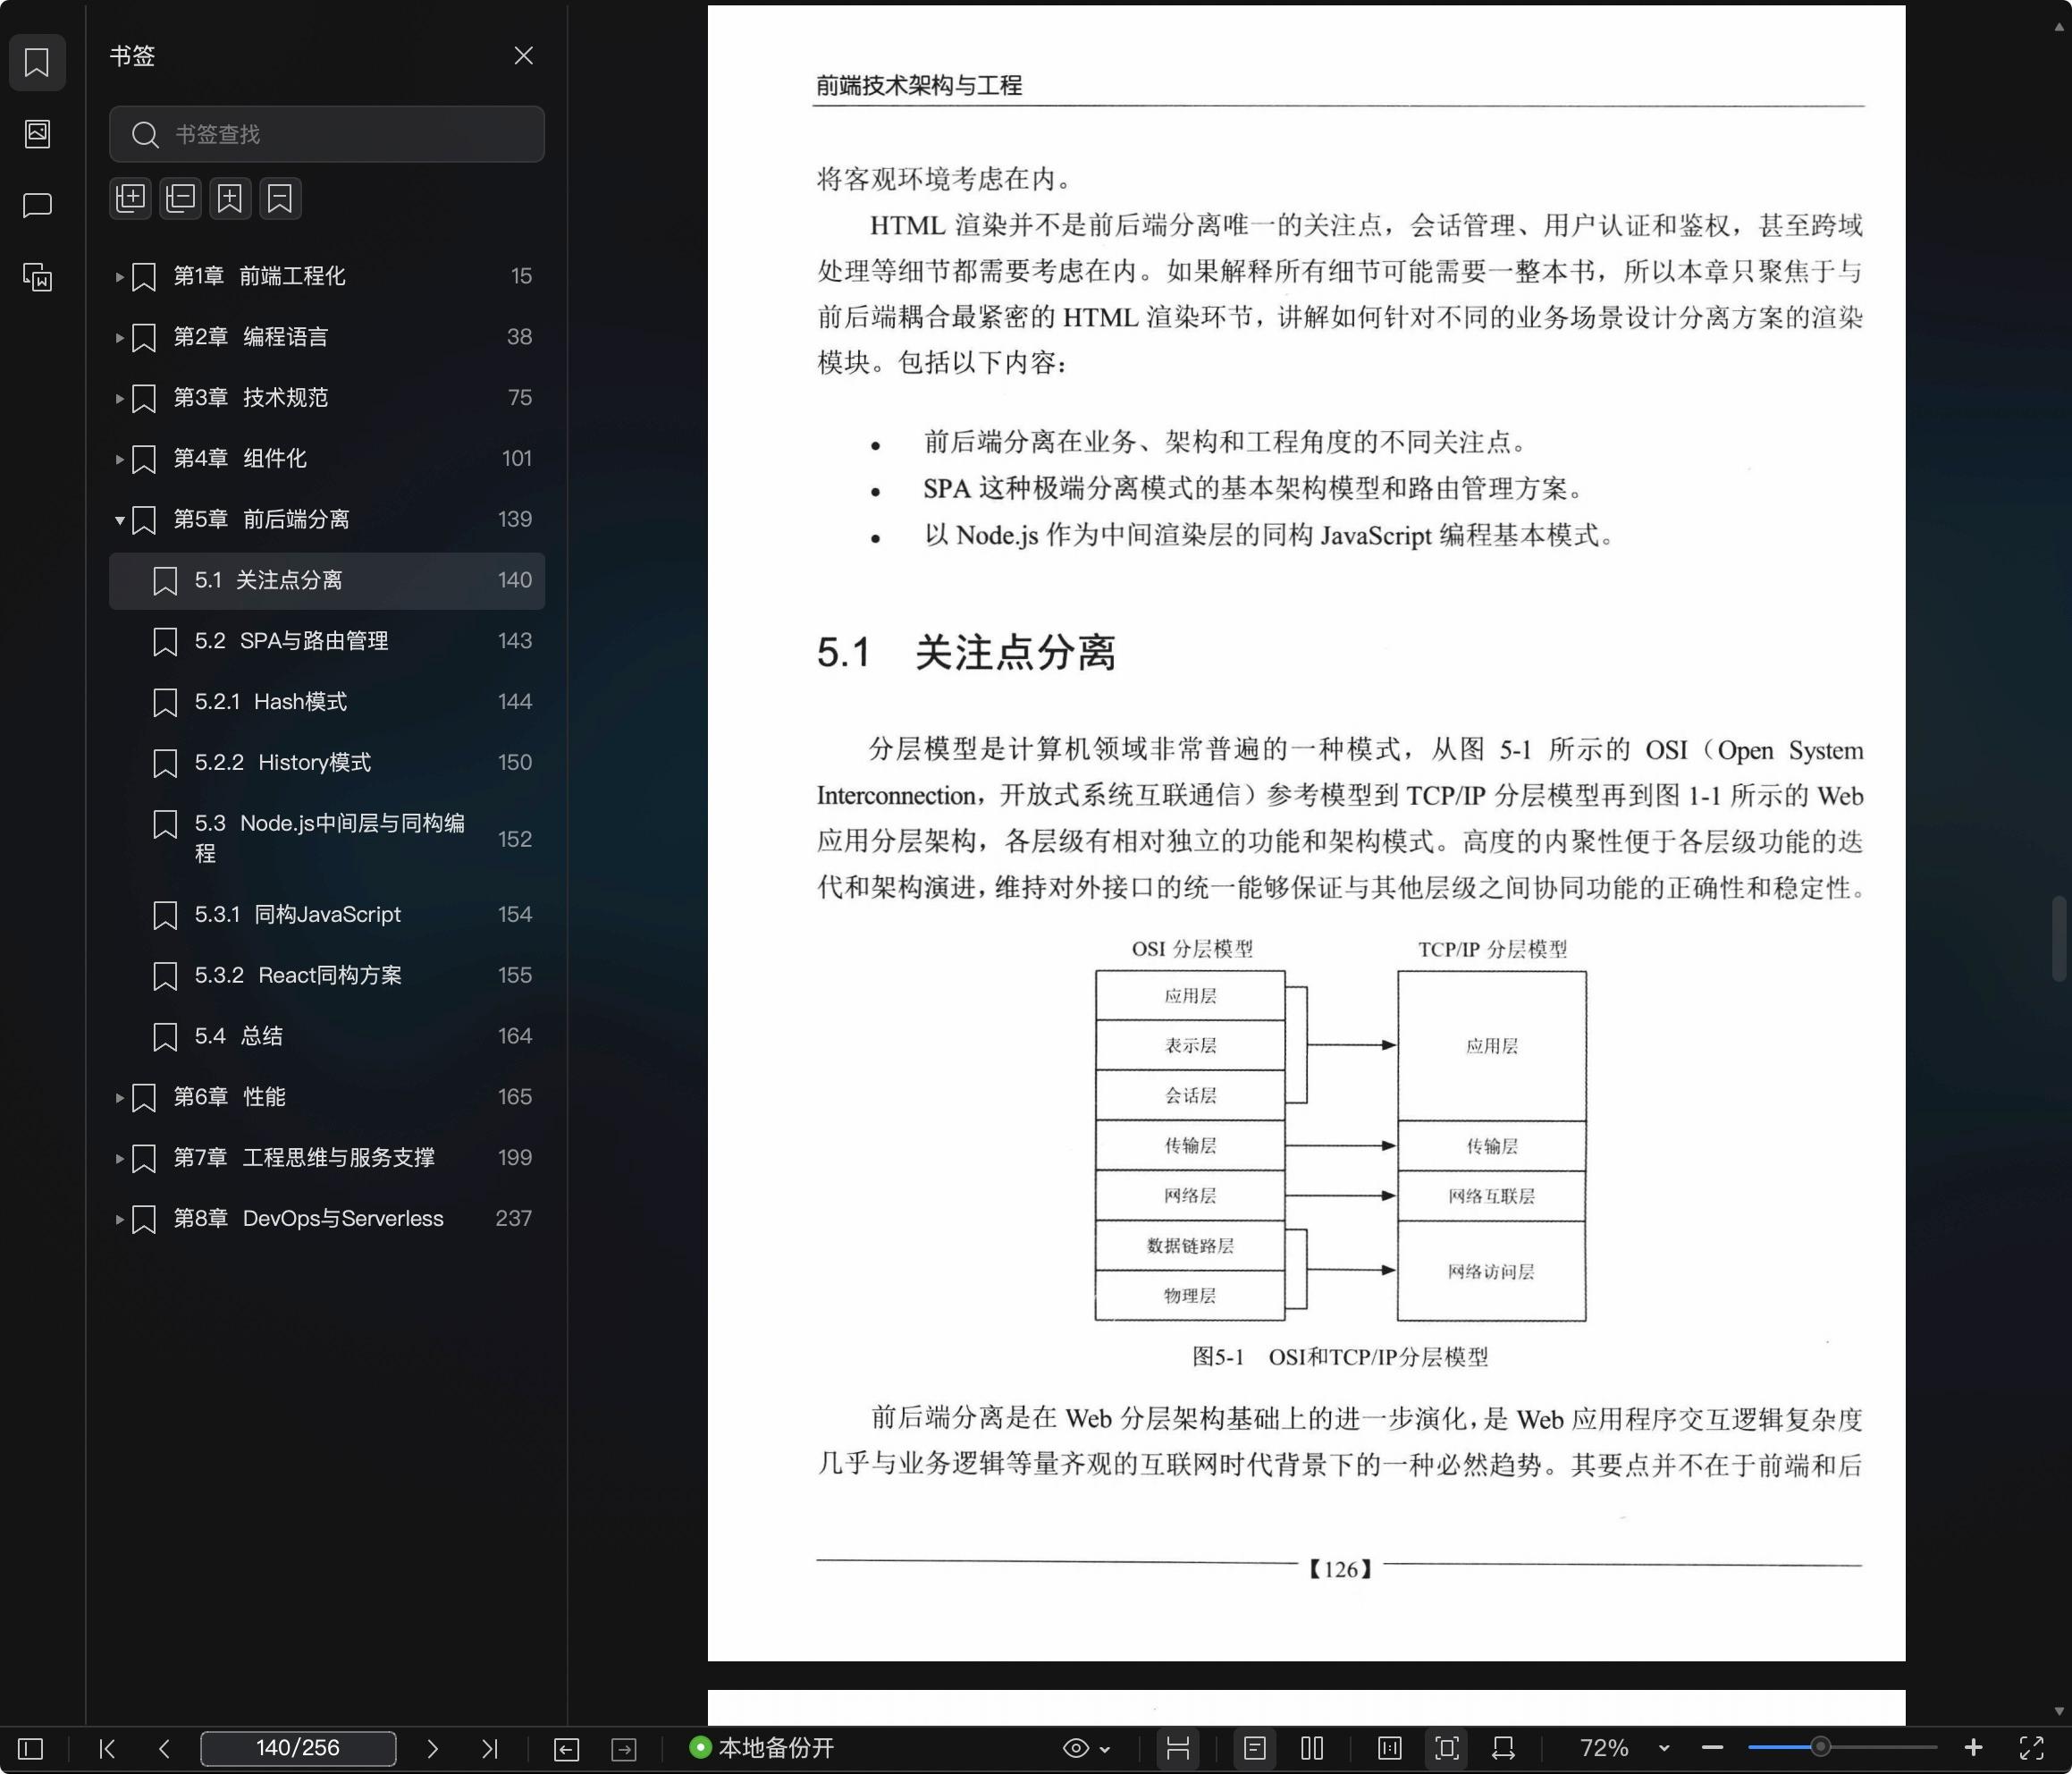Toggle the sidebar with bottom-left panel icon
2072x1774 pixels.
point(31,1748)
